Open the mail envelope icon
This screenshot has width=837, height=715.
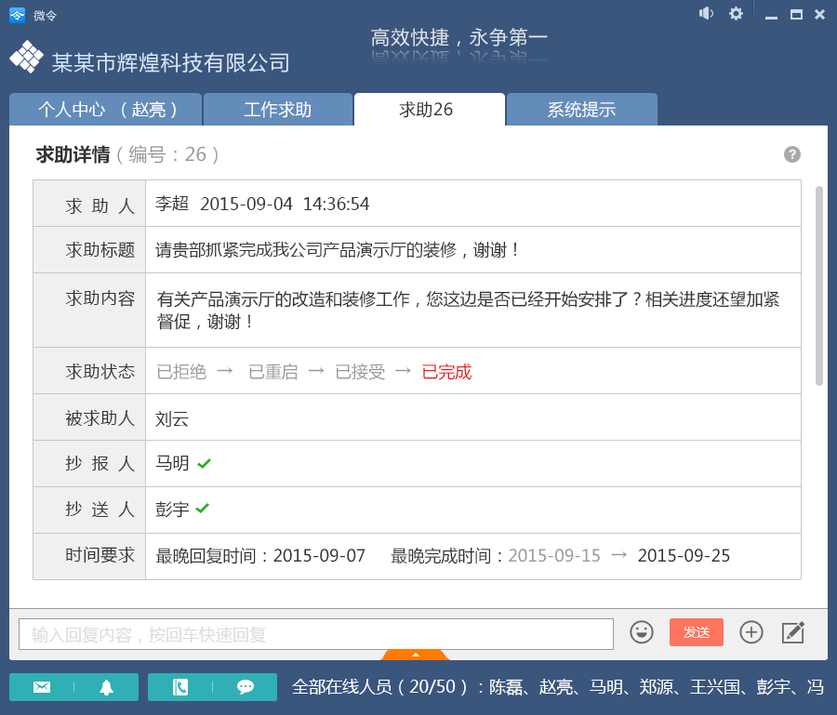(x=42, y=687)
